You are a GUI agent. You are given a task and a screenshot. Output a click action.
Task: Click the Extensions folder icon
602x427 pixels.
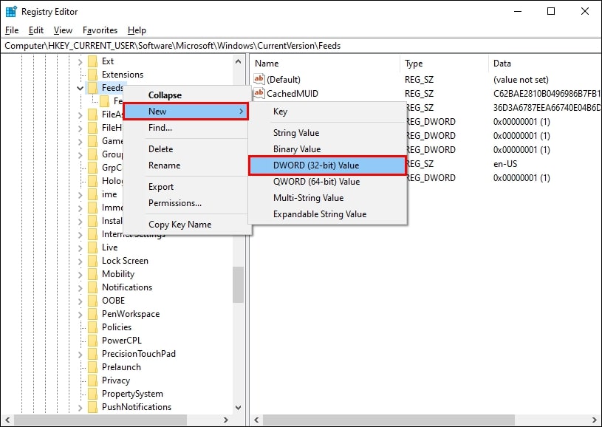click(92, 75)
